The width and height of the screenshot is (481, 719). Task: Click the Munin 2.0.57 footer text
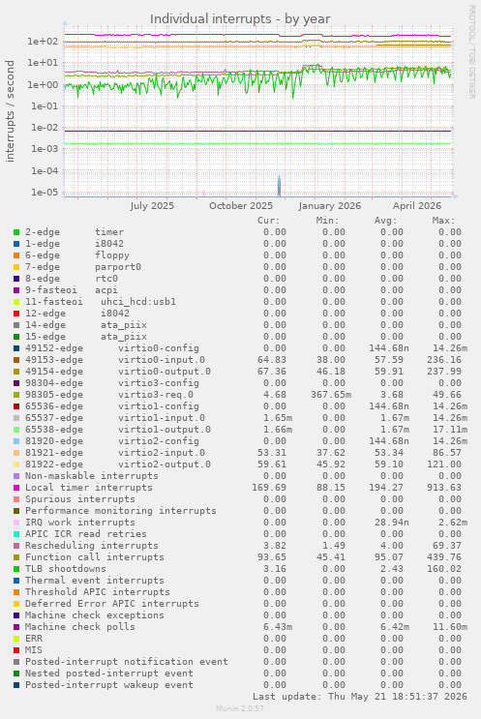[240, 708]
